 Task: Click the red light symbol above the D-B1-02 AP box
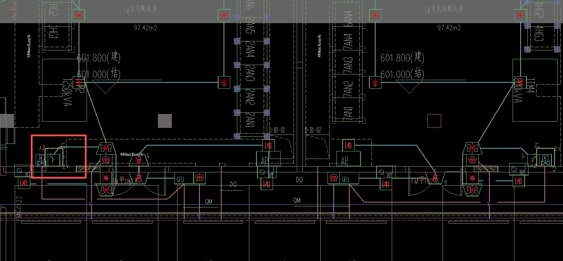coord(348,145)
